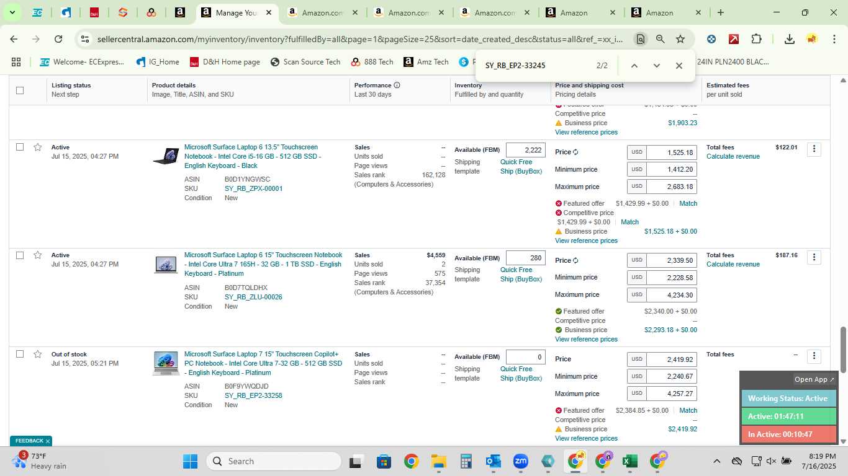Switch to Manage Your inventory tab

[x=236, y=13]
